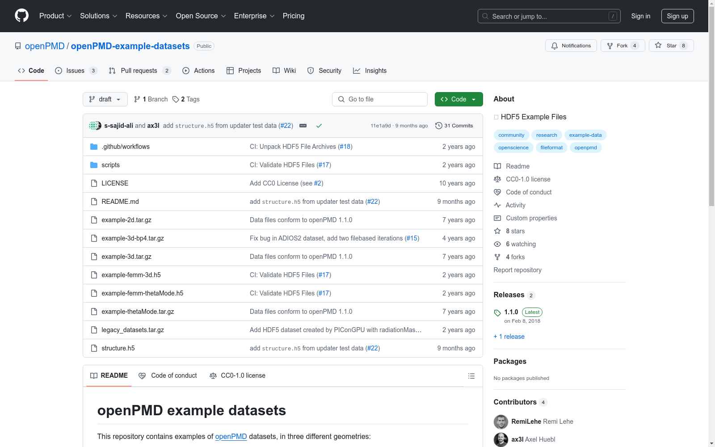Click the openPMD owner link
The height and width of the screenshot is (447, 715).
(45, 46)
